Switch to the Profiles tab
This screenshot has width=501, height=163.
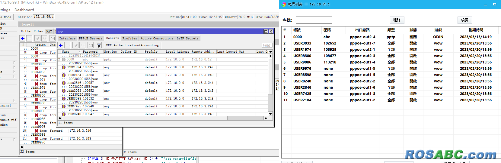coord(129,38)
